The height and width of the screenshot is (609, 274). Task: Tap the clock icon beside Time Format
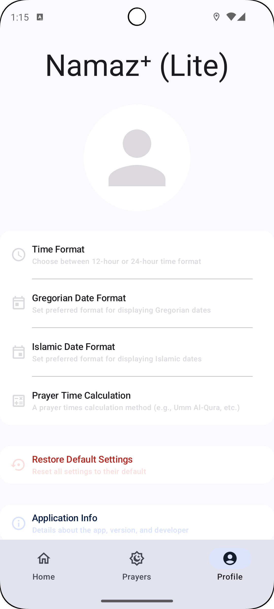tap(19, 255)
